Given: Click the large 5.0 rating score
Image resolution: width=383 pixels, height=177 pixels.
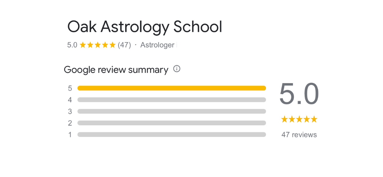Looking at the screenshot, I should 299,94.
